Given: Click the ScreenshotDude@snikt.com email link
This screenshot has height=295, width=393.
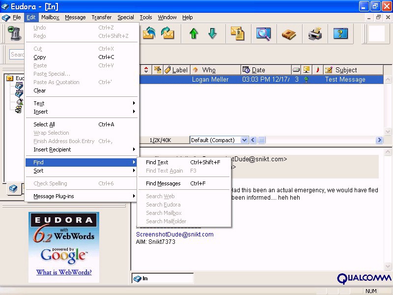Looking at the screenshot, I should point(175,235).
